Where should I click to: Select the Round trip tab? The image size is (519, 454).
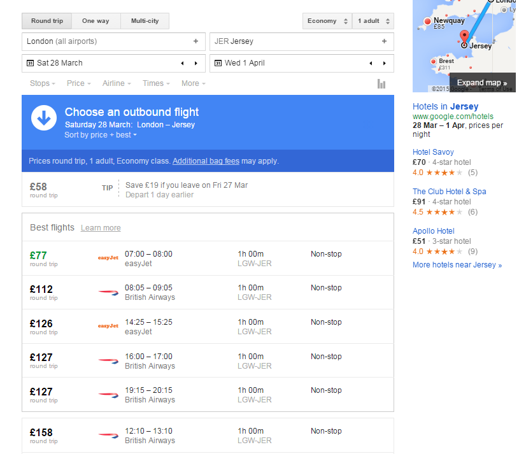click(47, 21)
